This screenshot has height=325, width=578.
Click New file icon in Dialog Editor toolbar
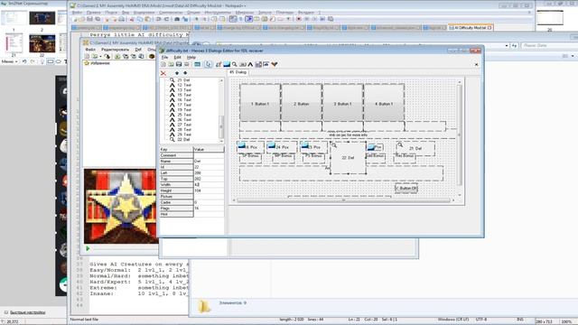coord(163,64)
